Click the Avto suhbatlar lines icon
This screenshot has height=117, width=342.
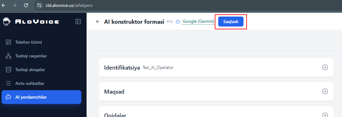tap(8, 83)
